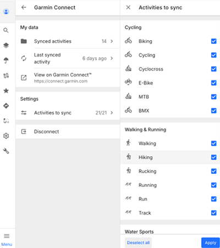This screenshot has width=220, height=248.
Task: Close the Activities to sync panel
Action: click(128, 8)
